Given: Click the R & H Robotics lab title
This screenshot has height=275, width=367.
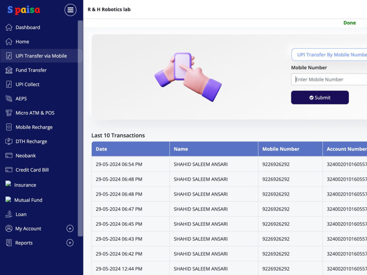Looking at the screenshot, I should pos(109,10).
